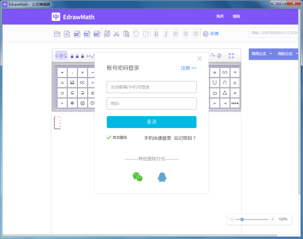
Task: Create a new formula document
Action: [67, 34]
